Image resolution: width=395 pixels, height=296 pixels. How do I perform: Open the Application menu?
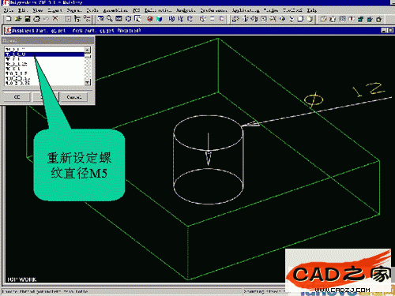tap(246, 10)
